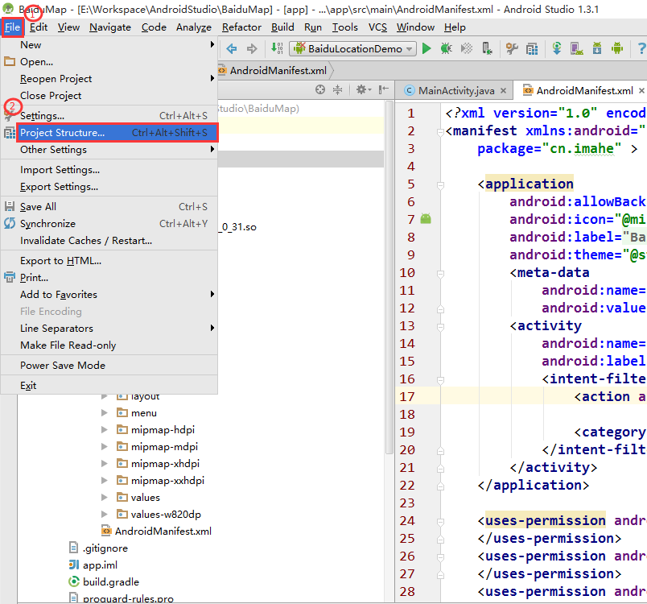Choose Settings... from the File menu
Image resolution: width=647 pixels, height=604 pixels.
pos(109,116)
